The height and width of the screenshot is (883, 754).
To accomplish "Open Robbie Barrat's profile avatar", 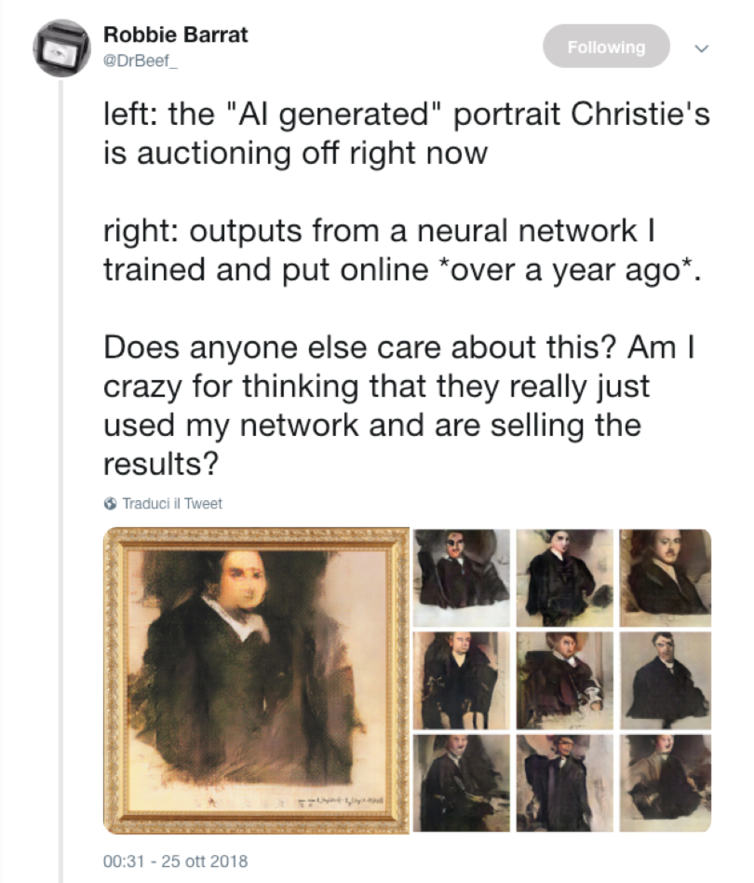I will pyautogui.click(x=62, y=49).
